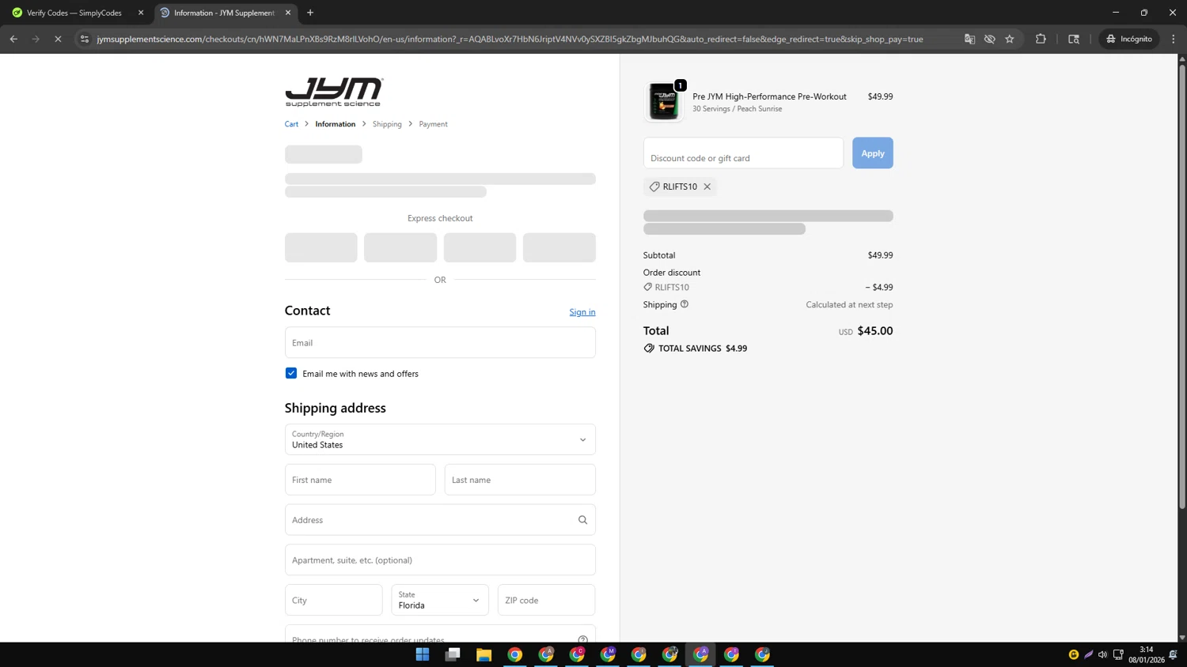Screen dimensions: 1187x667
Task: Open browser Extensions puzzle icon
Action: click(1041, 39)
